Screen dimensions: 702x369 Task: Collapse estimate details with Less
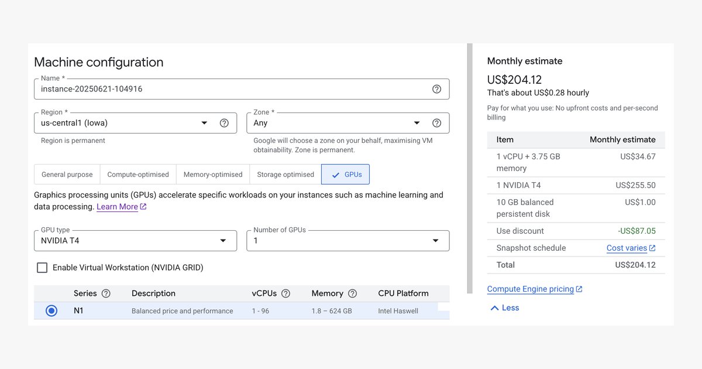click(x=504, y=308)
